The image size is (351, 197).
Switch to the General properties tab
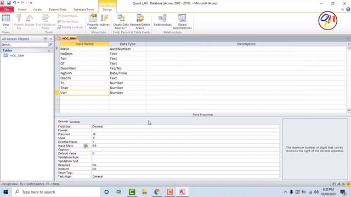tap(63, 121)
